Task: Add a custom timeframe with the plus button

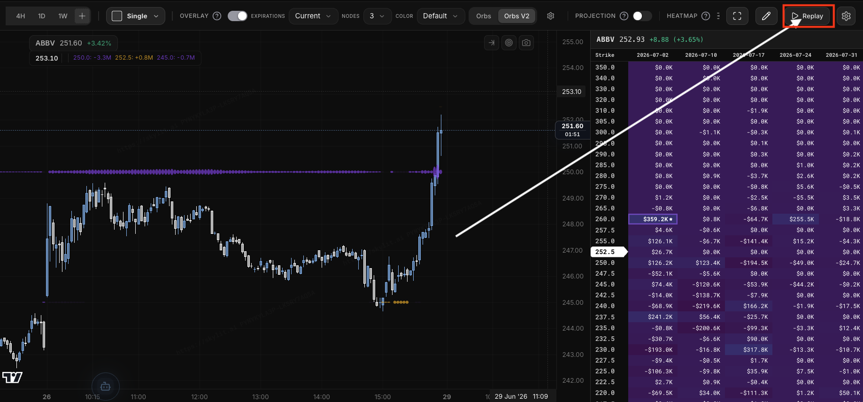Action: (82, 16)
